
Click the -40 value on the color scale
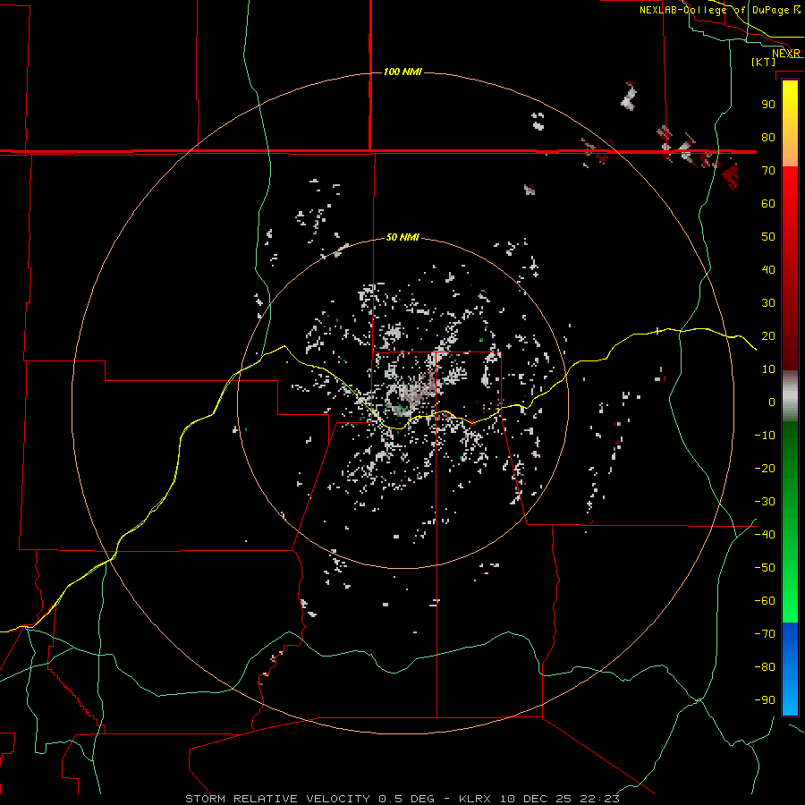click(765, 535)
